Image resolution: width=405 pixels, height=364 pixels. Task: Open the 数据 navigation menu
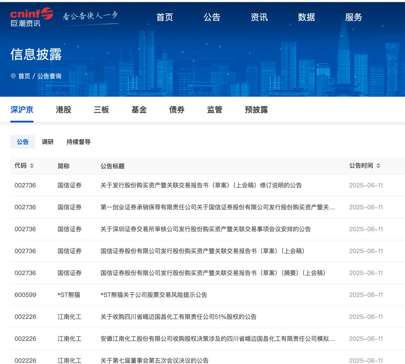point(306,17)
